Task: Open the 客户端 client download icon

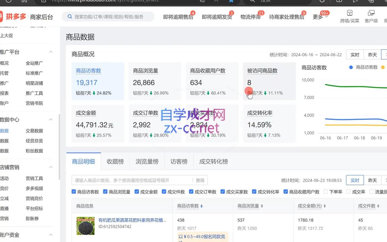Action: (x=371, y=13)
